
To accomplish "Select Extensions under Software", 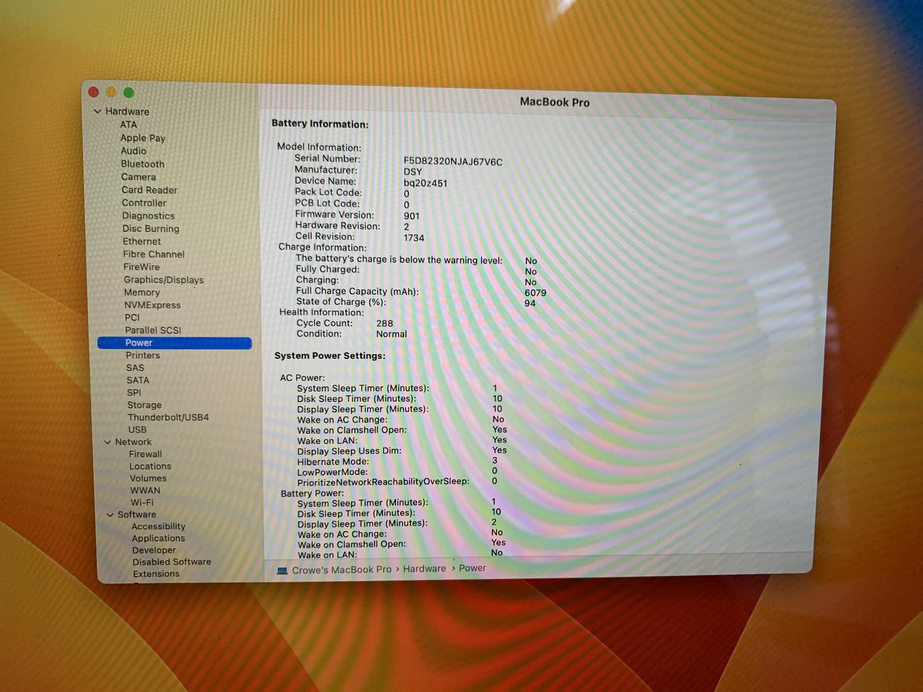I will pyautogui.click(x=156, y=574).
